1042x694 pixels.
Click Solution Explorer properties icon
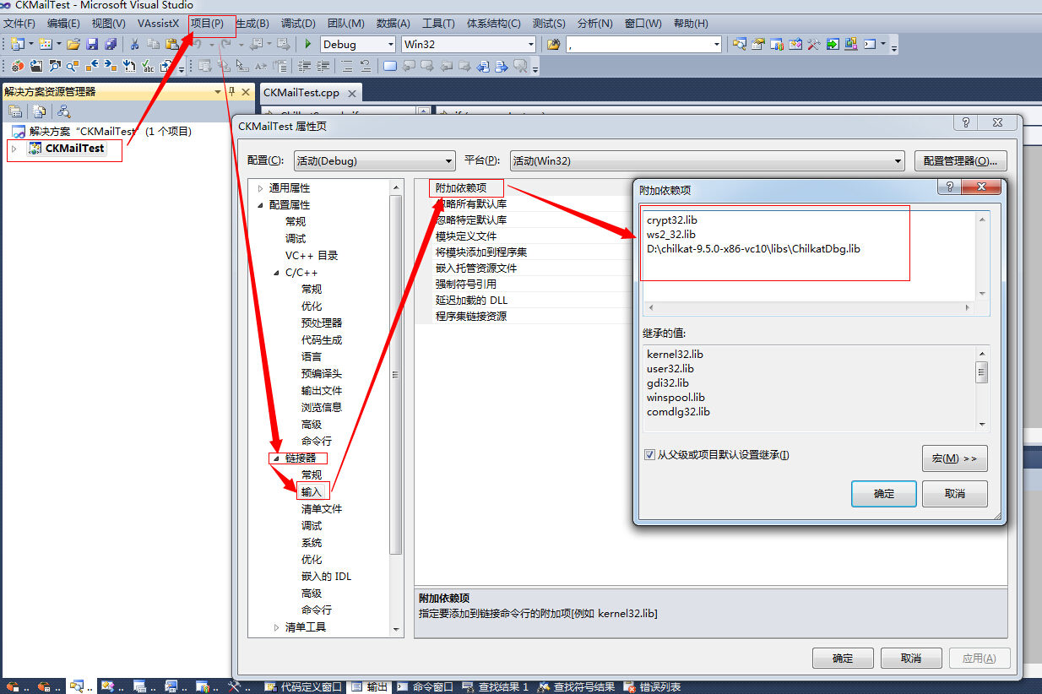(15, 111)
